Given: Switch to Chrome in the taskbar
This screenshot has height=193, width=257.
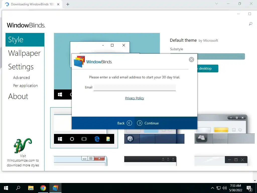Looking at the screenshot, I should [43, 188].
